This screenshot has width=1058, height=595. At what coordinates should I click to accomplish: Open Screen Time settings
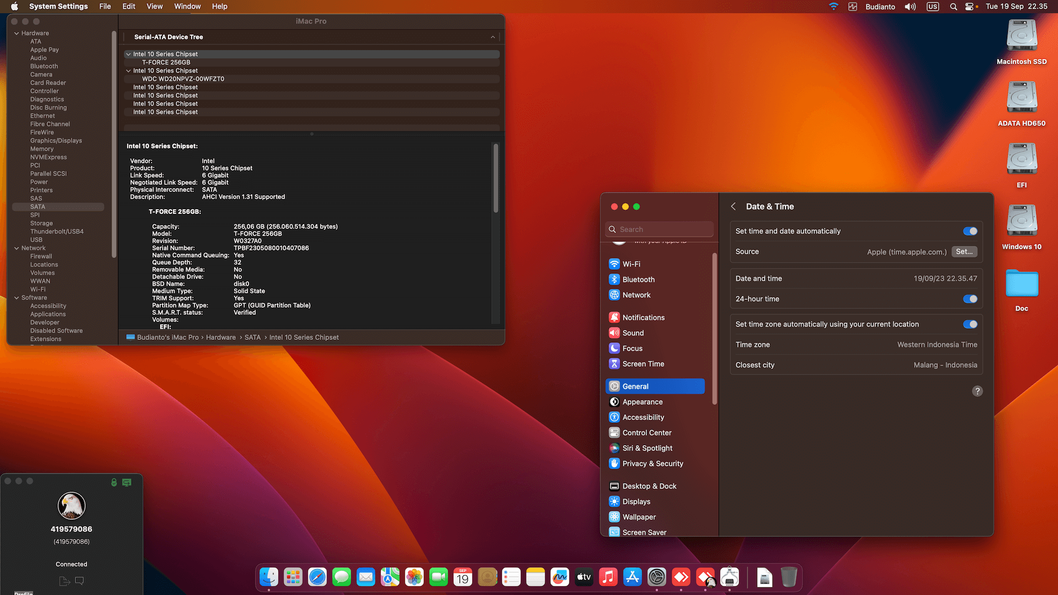pyautogui.click(x=643, y=364)
